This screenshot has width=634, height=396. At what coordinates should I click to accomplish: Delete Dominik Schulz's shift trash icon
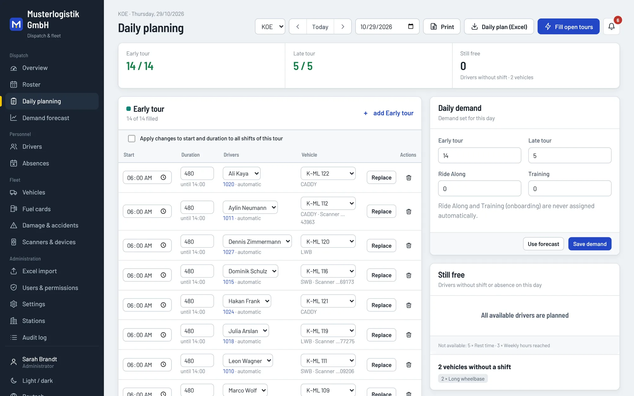(x=409, y=275)
